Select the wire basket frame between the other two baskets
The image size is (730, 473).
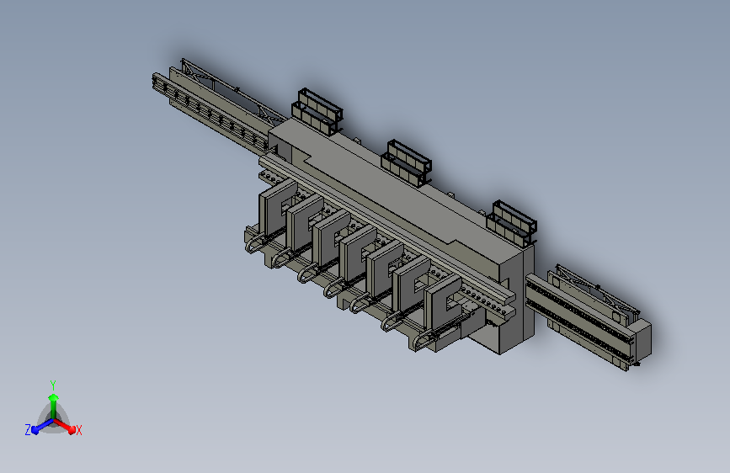pyautogui.click(x=407, y=162)
